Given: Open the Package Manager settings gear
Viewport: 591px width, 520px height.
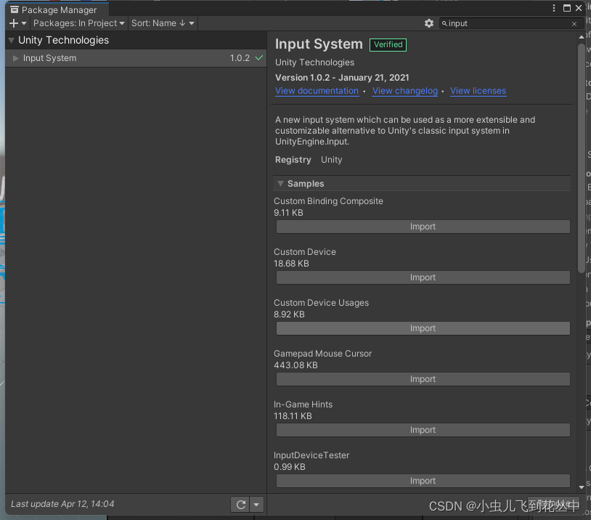Looking at the screenshot, I should coord(429,23).
